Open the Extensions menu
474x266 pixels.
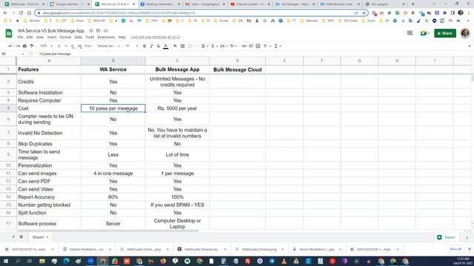click(x=106, y=37)
